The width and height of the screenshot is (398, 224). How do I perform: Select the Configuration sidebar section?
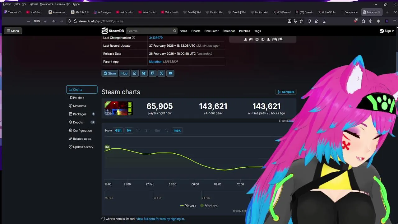coord(82,130)
